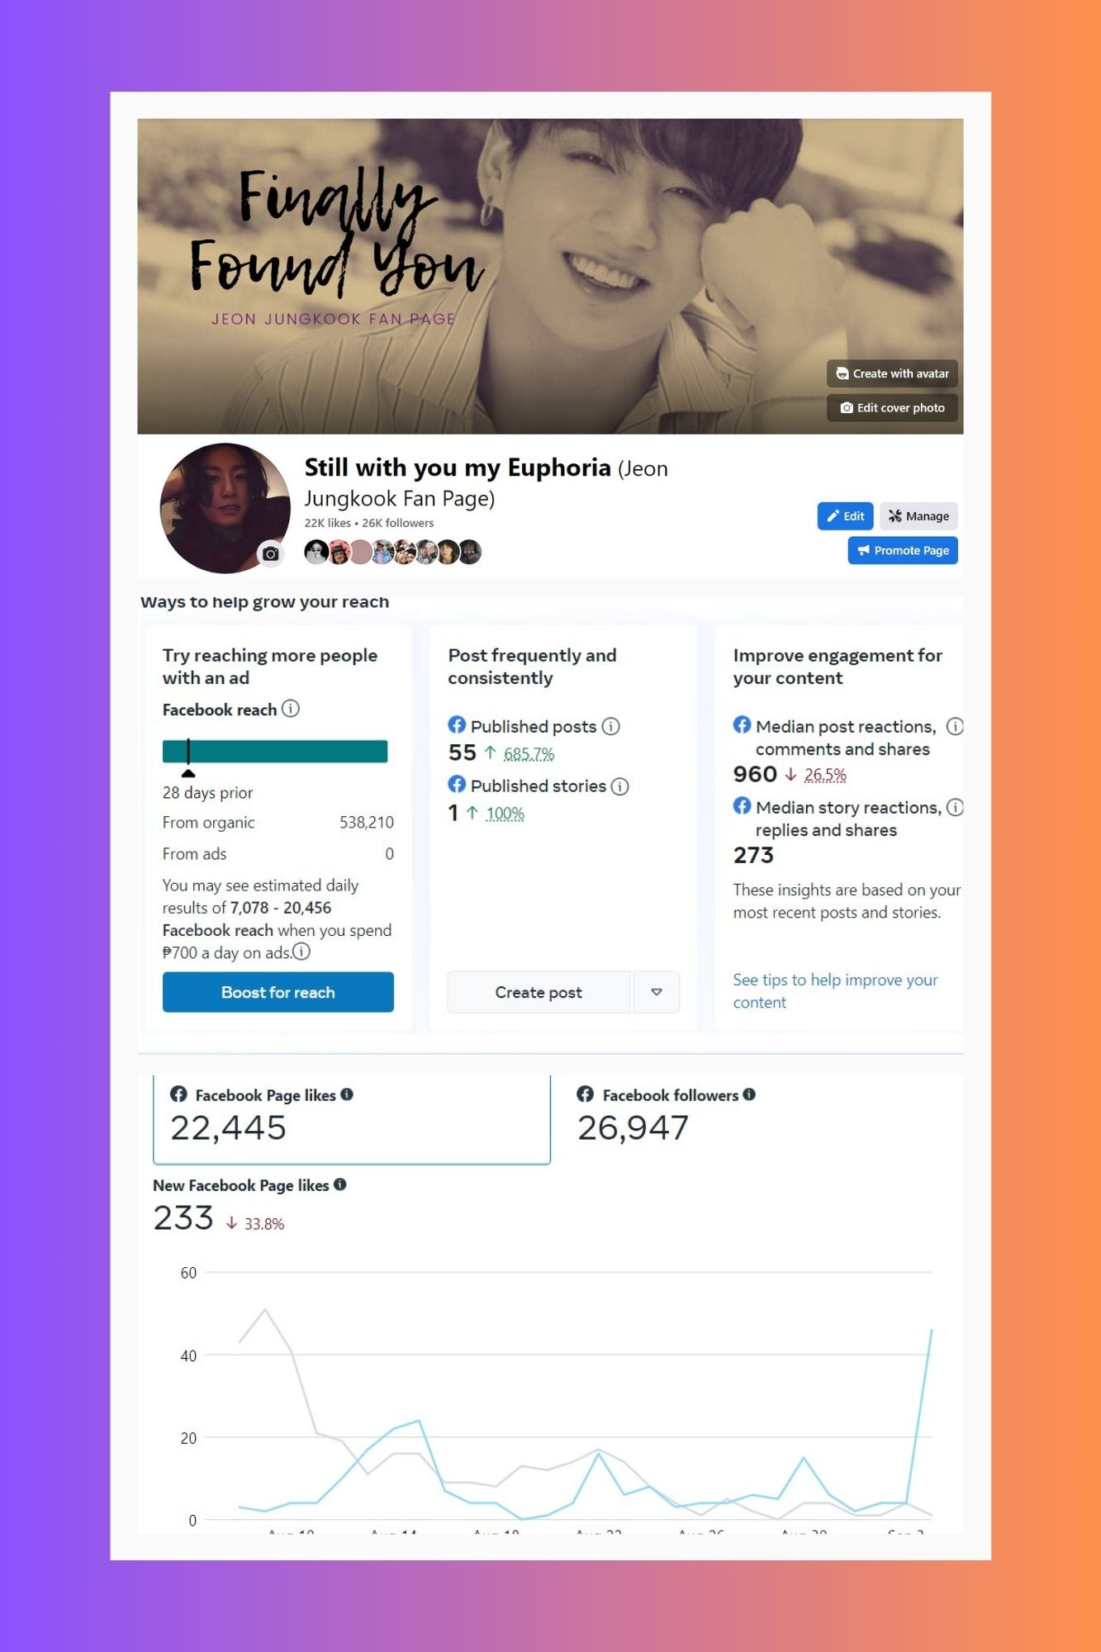
Task: Open info icon beside Facebook reach
Action: [x=291, y=709]
